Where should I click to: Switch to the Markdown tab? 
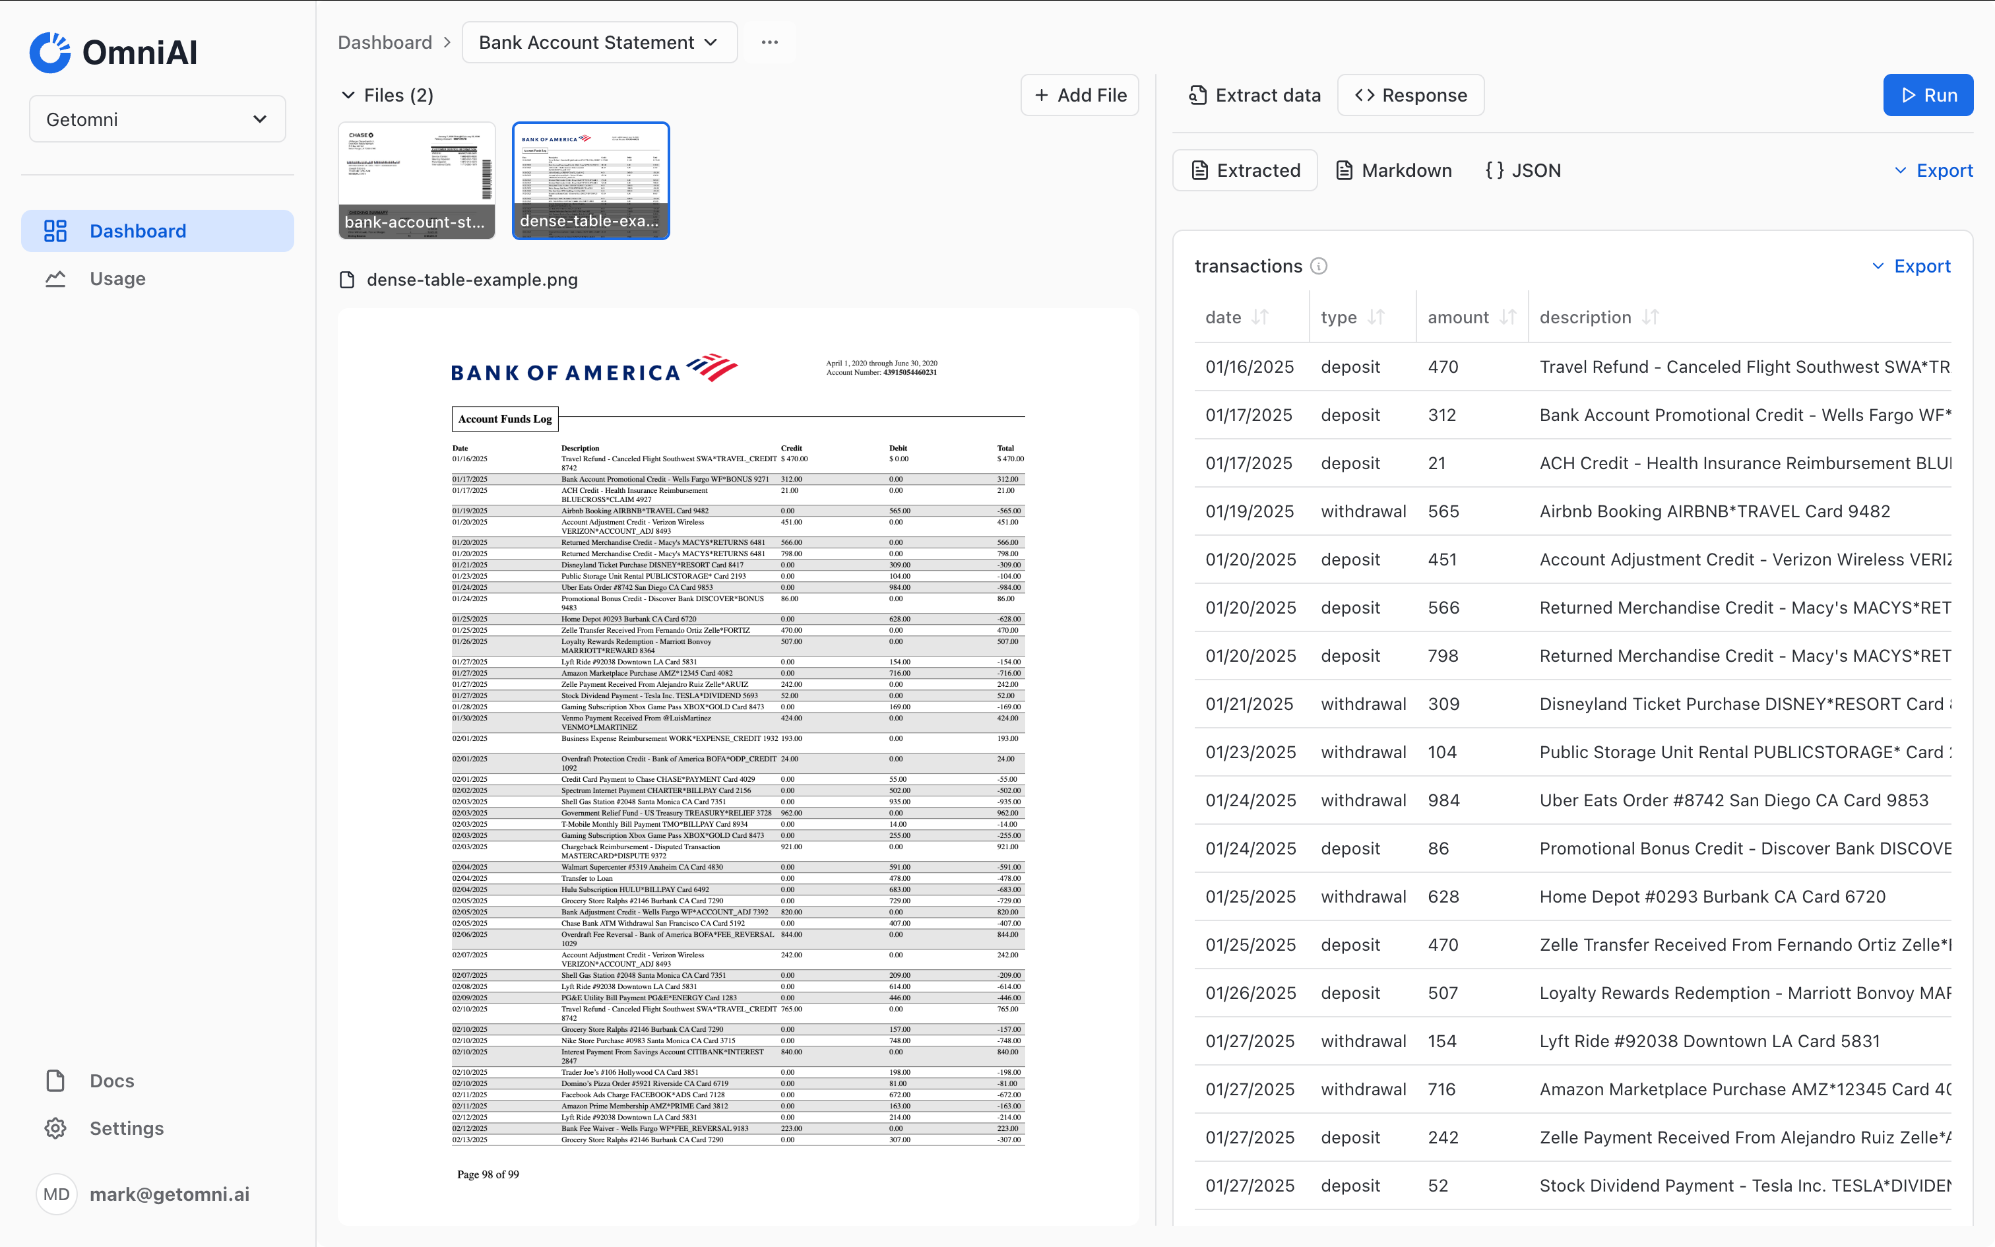tap(1393, 171)
